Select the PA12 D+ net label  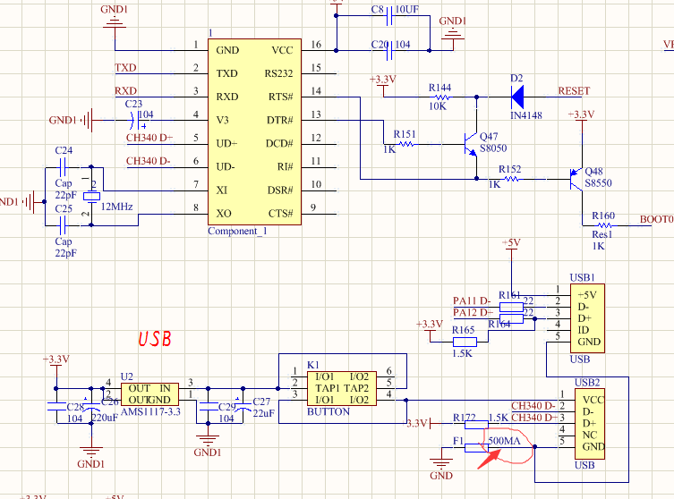(x=473, y=313)
